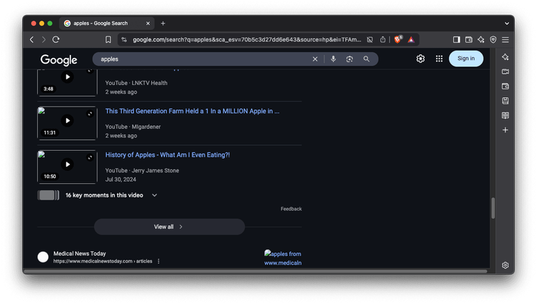Open the Google apps grid
The width and height of the screenshot is (537, 304).
coord(439,59)
